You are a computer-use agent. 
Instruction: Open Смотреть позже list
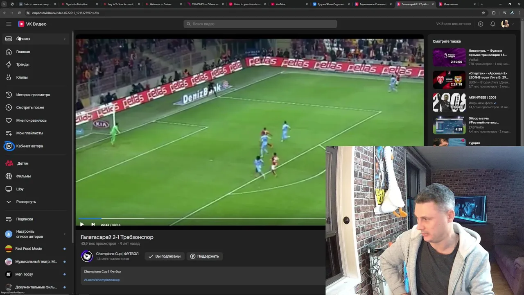tap(36, 107)
